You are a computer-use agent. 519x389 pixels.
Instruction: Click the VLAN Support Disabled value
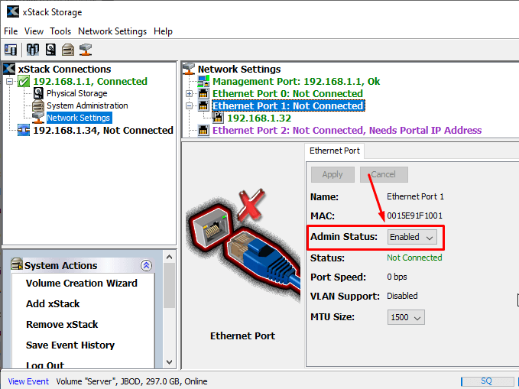[402, 296]
